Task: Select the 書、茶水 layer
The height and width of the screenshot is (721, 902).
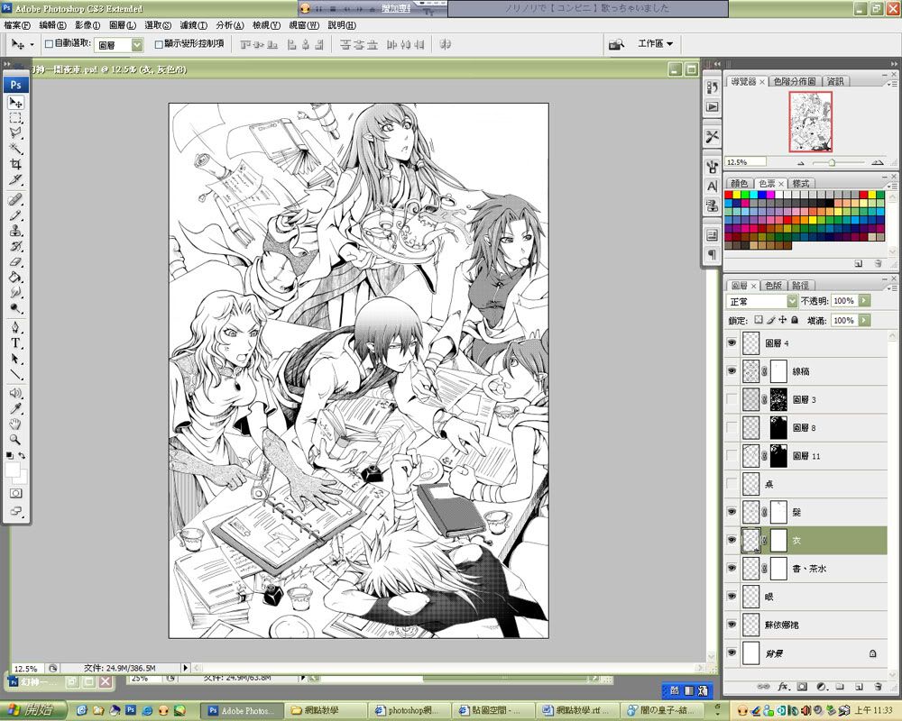Action: [x=805, y=568]
